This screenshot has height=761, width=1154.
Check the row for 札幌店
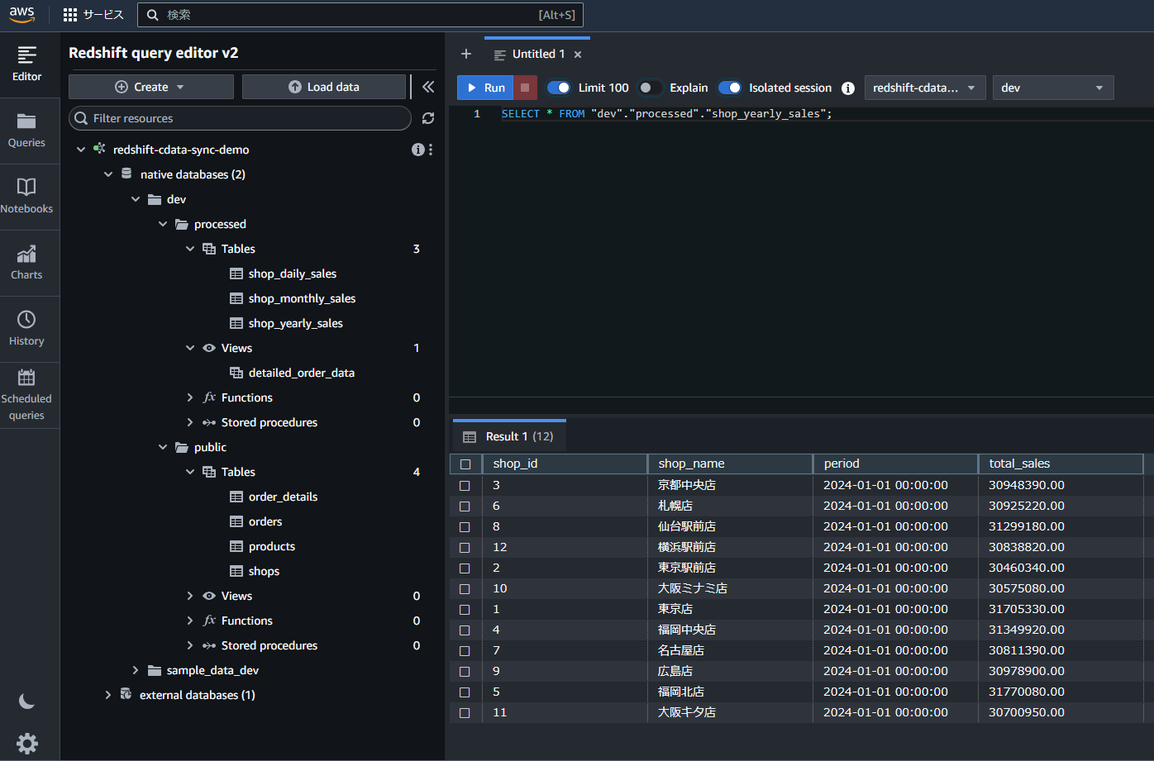(x=465, y=506)
